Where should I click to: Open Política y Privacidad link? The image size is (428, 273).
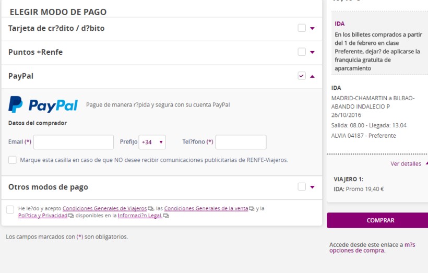pyautogui.click(x=43, y=216)
